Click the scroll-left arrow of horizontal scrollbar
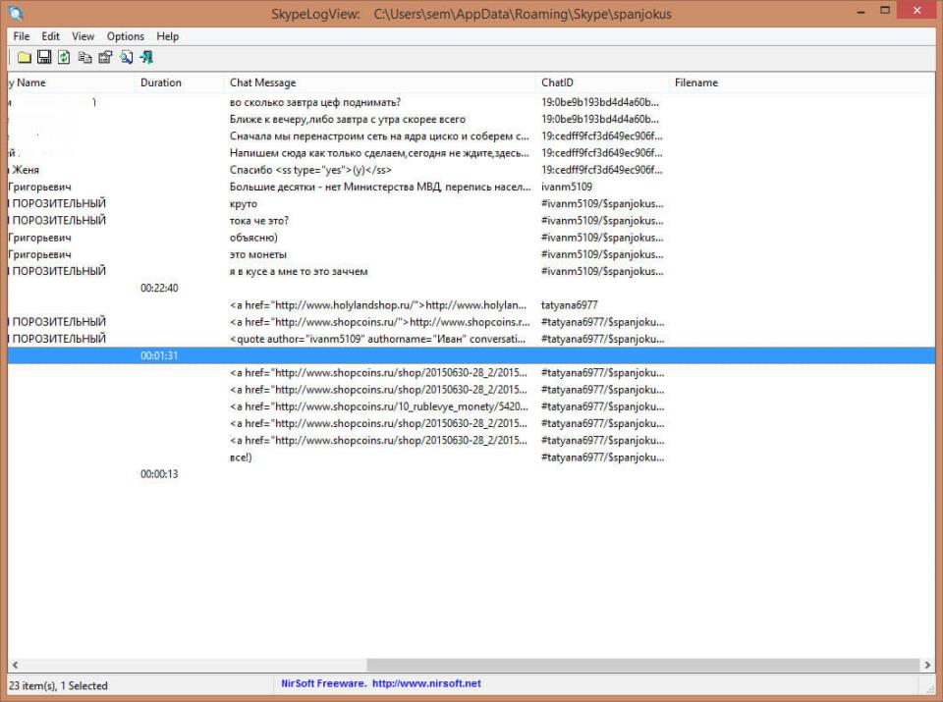The height and width of the screenshot is (702, 943). pyautogui.click(x=15, y=665)
